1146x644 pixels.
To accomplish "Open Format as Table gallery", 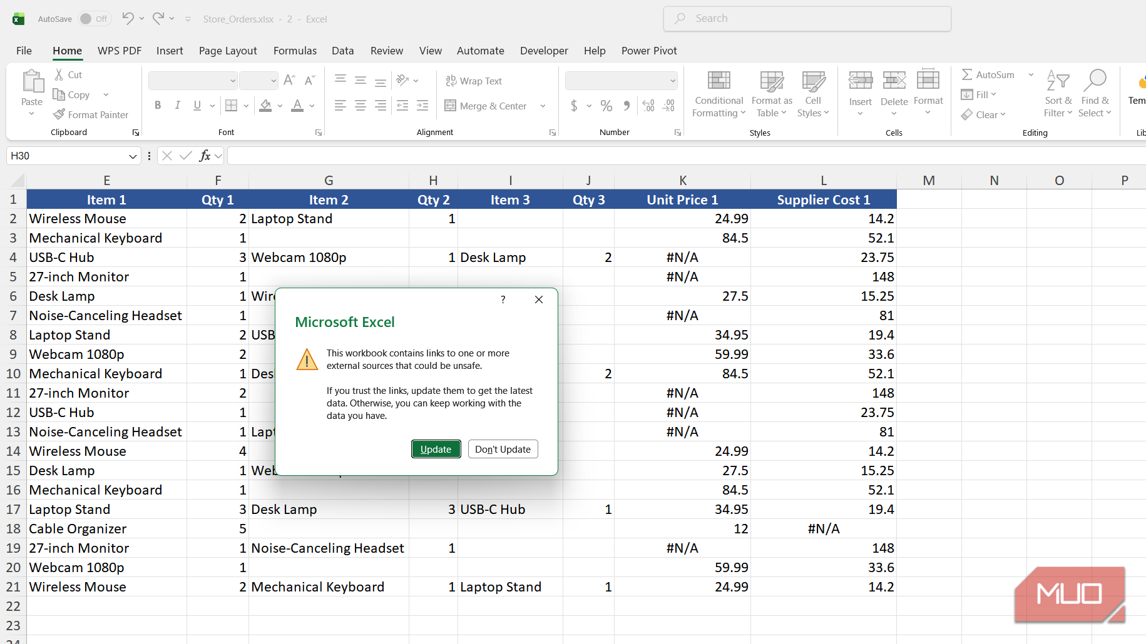I will click(772, 94).
